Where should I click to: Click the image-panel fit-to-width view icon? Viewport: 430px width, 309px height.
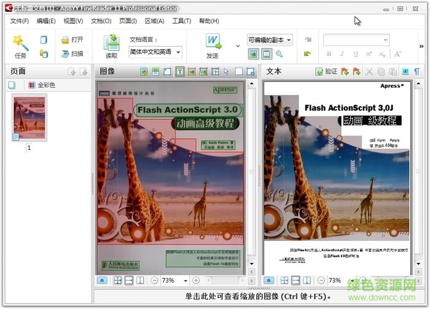coord(129,280)
